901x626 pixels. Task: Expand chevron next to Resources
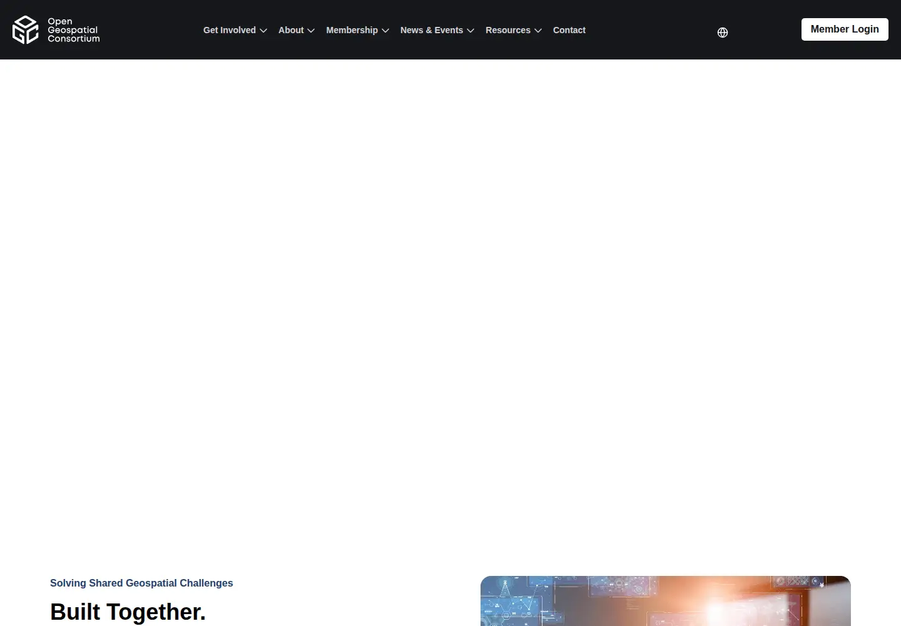point(538,31)
